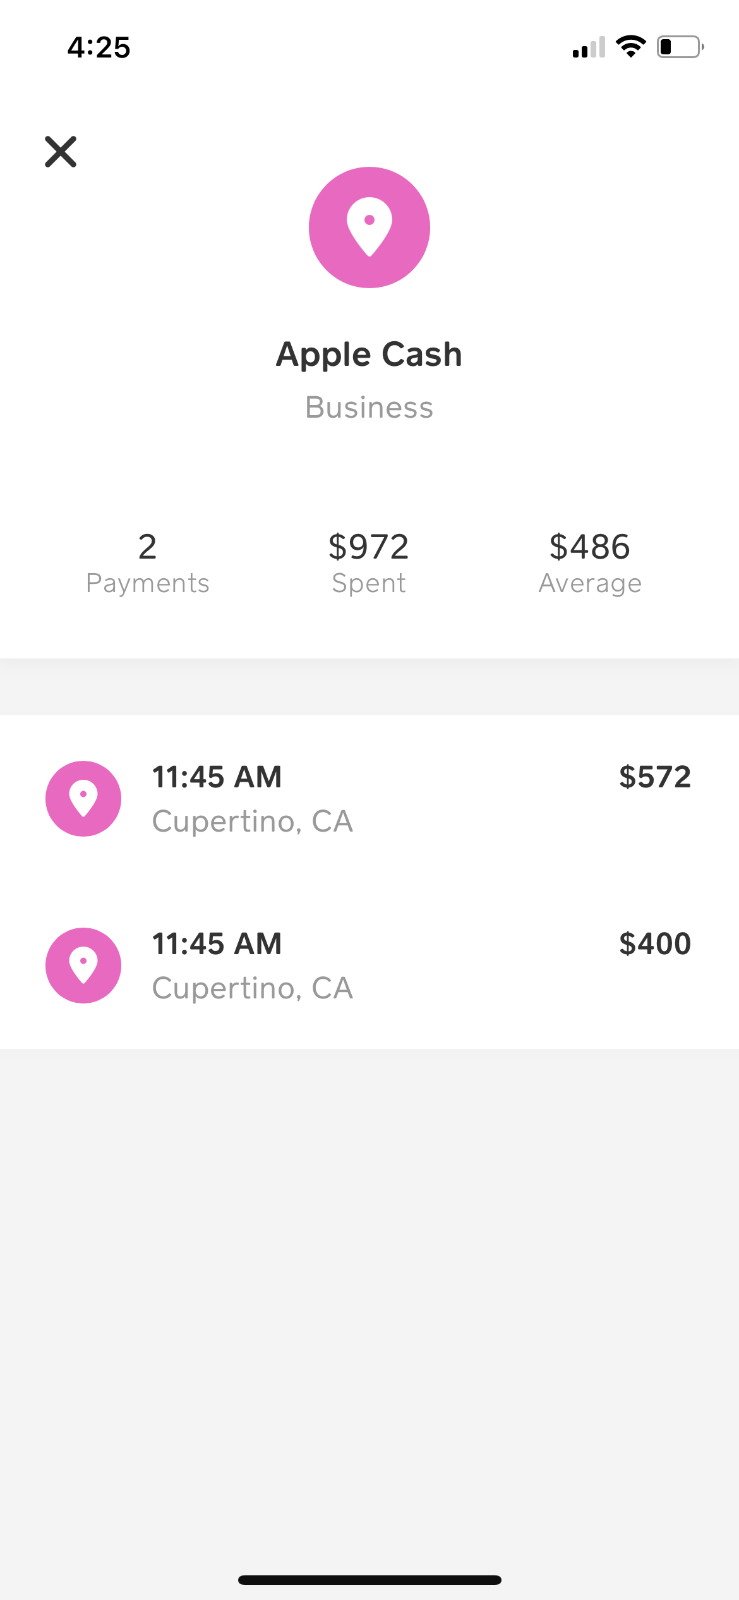This screenshot has height=1600, width=739.
Task: Select the 2 Payments statistic
Action: click(x=148, y=563)
